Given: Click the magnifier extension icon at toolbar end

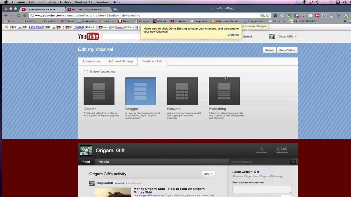Looking at the screenshot, I should pyautogui.click(x=346, y=16).
